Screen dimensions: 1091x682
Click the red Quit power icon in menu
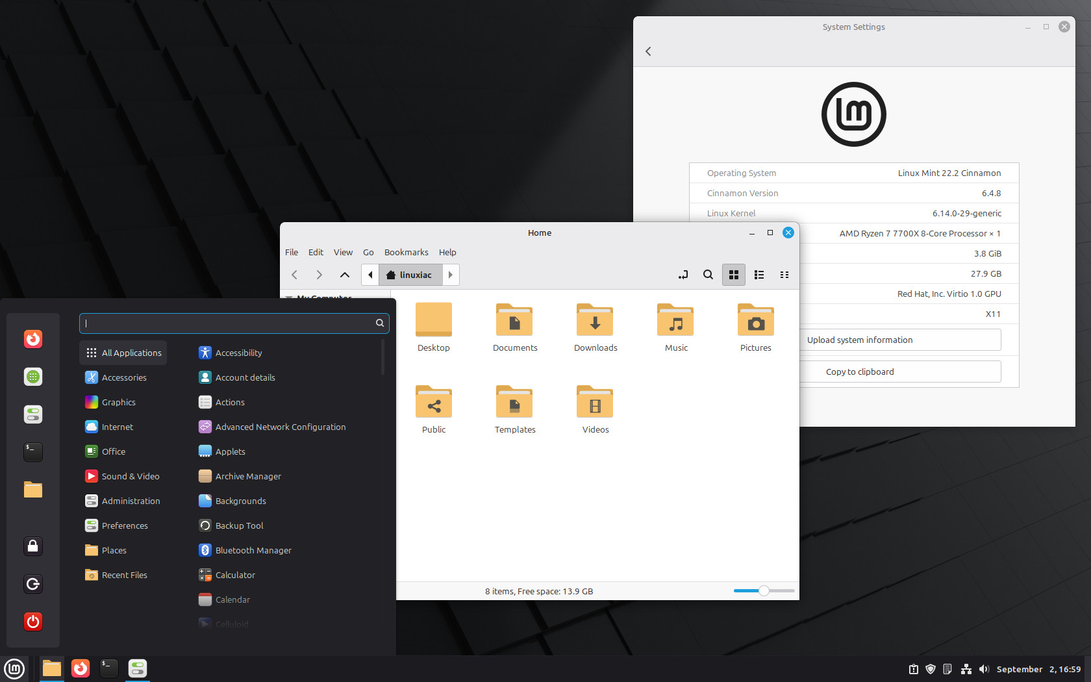[33, 622]
